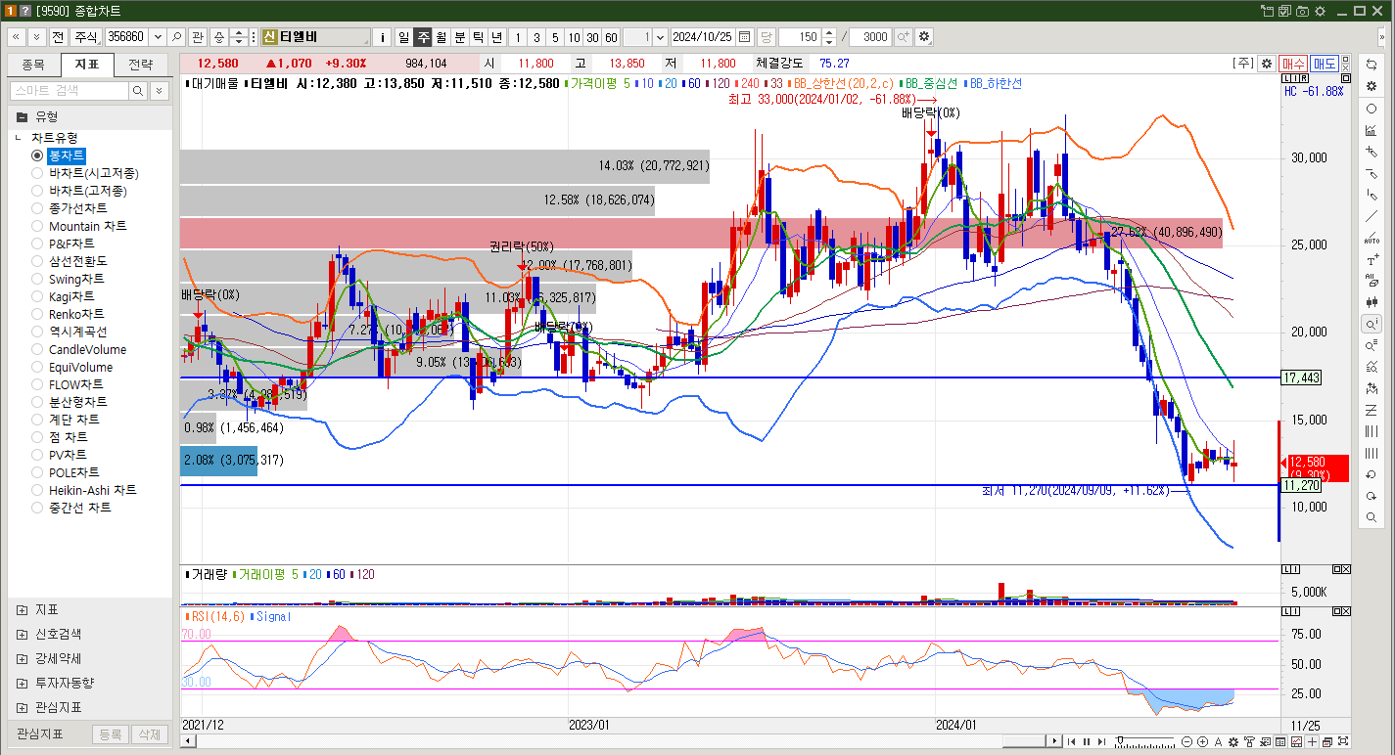Open the stock code 356860 dropdown
The image size is (1395, 755).
click(x=158, y=36)
